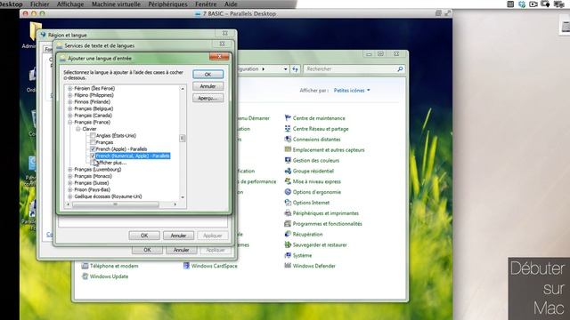This screenshot has width=570, height=320.
Task: Open the Aide menu
Action: point(231,4)
